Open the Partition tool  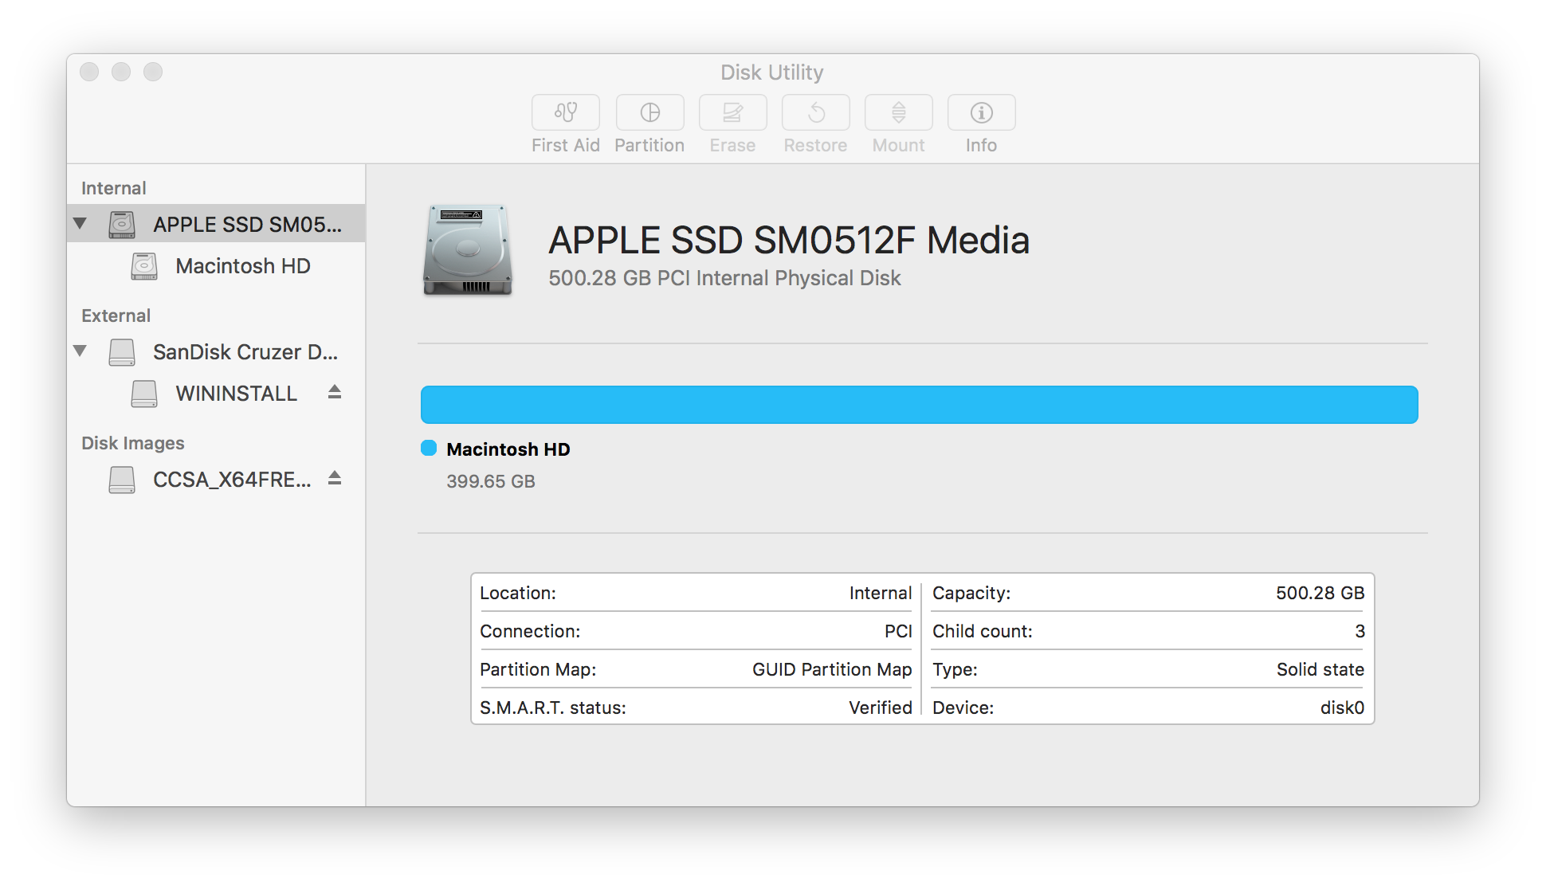pos(649,112)
